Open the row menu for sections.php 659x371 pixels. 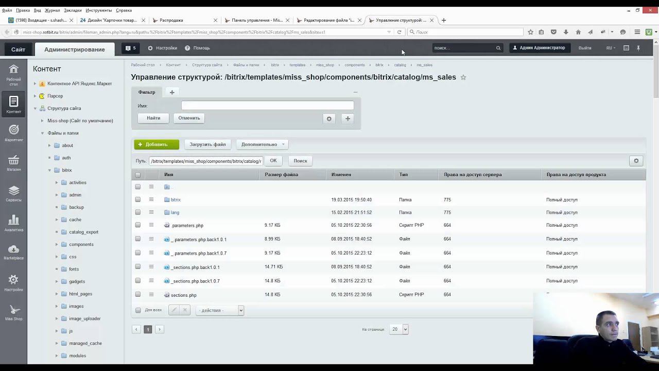point(151,295)
